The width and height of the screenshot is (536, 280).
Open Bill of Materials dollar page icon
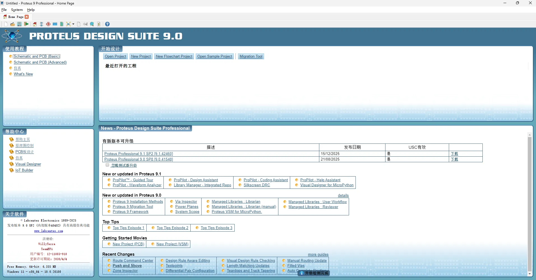99,24
